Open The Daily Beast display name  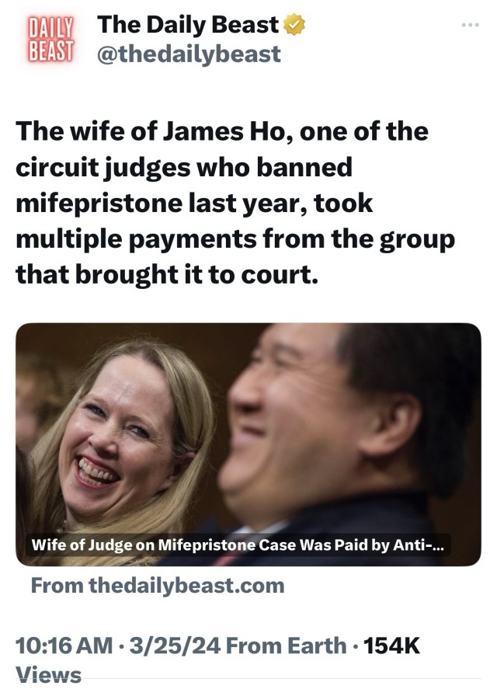pos(188,24)
